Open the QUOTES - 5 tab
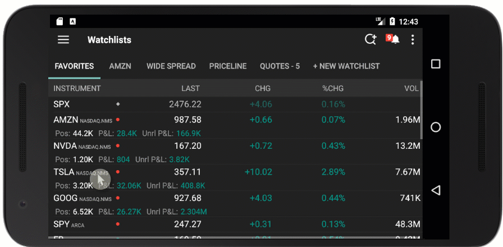This screenshot has width=503, height=247. pyautogui.click(x=280, y=66)
